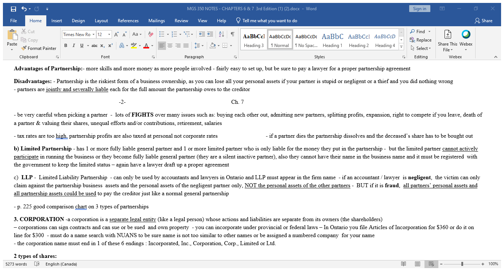Center align the paragraph
Image resolution: width=504 pixels, height=271 pixels.
tap(170, 45)
